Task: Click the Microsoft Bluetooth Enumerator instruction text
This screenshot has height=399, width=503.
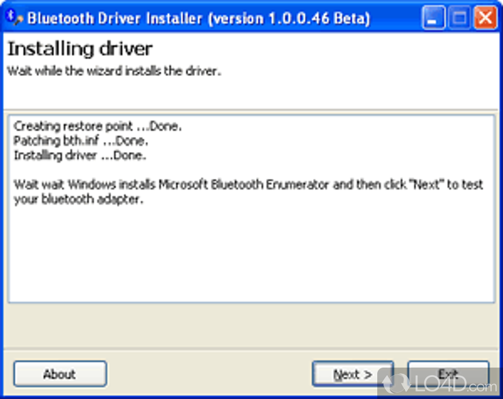Action: [x=248, y=192]
